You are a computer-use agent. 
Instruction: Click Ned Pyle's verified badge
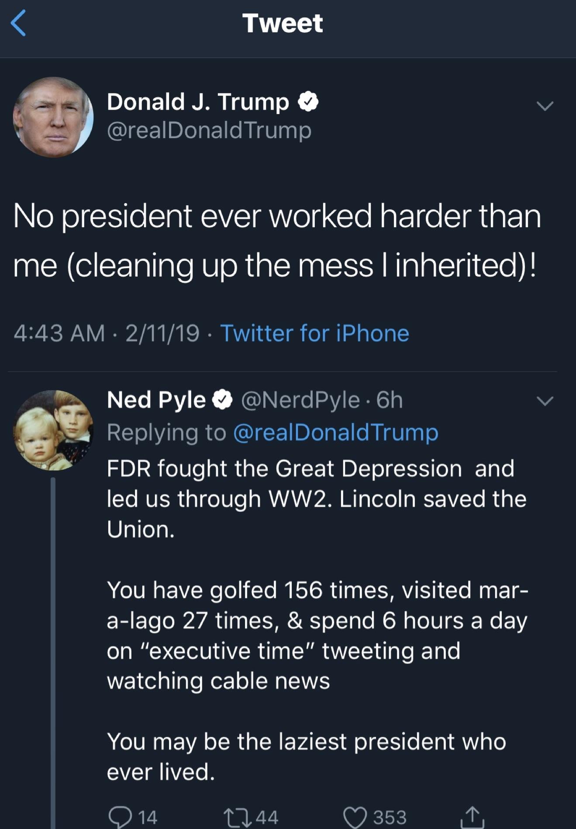222,400
